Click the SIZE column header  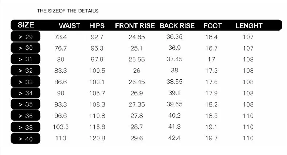25,25
